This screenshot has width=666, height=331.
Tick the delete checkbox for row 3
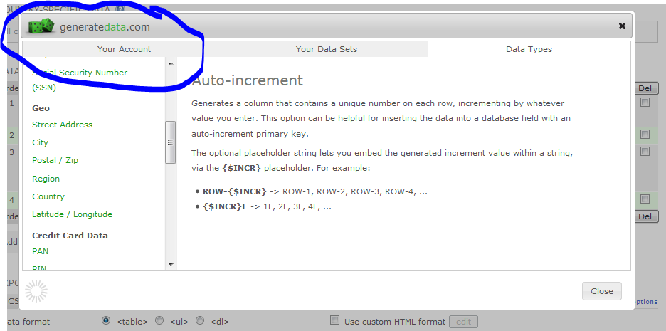click(x=645, y=152)
